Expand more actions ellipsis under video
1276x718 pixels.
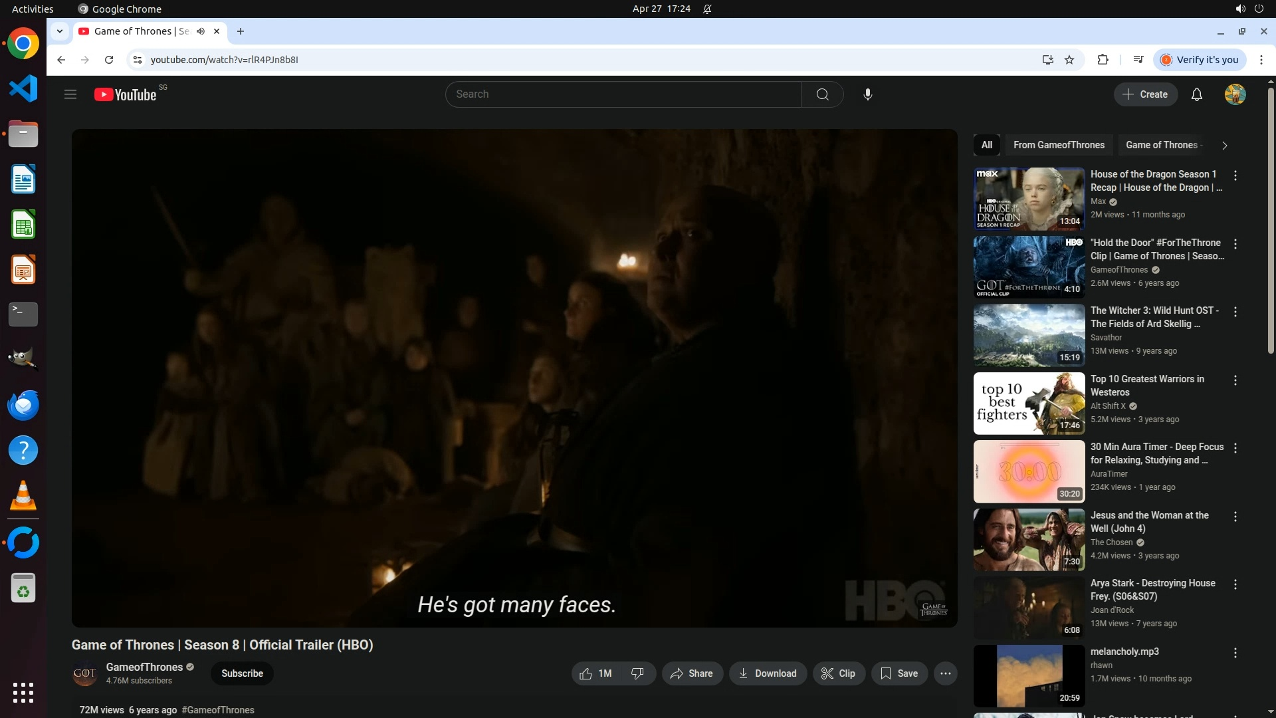click(945, 673)
